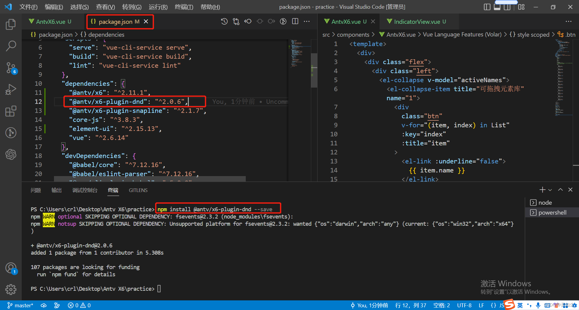
Task: Open the Search view in the activity bar
Action: point(11,46)
